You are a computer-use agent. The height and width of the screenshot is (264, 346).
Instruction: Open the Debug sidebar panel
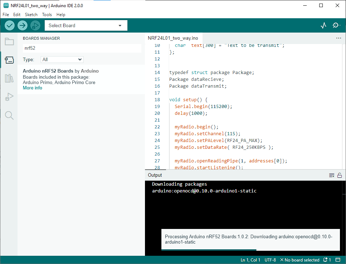pyautogui.click(x=9, y=97)
